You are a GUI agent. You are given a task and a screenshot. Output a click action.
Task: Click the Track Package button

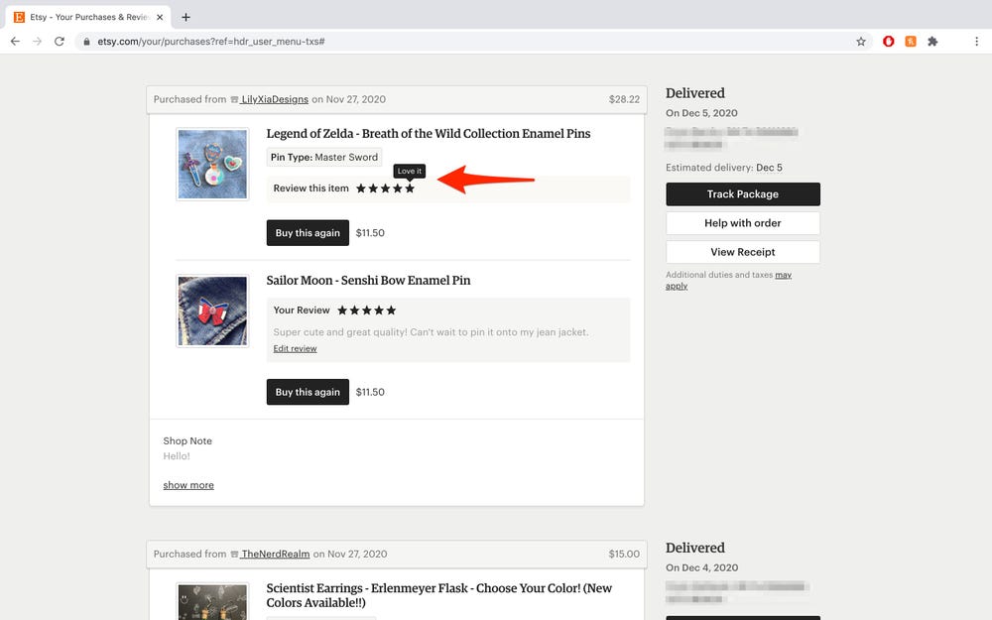(743, 194)
